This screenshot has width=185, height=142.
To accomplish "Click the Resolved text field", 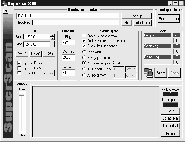I will (x=76, y=23).
